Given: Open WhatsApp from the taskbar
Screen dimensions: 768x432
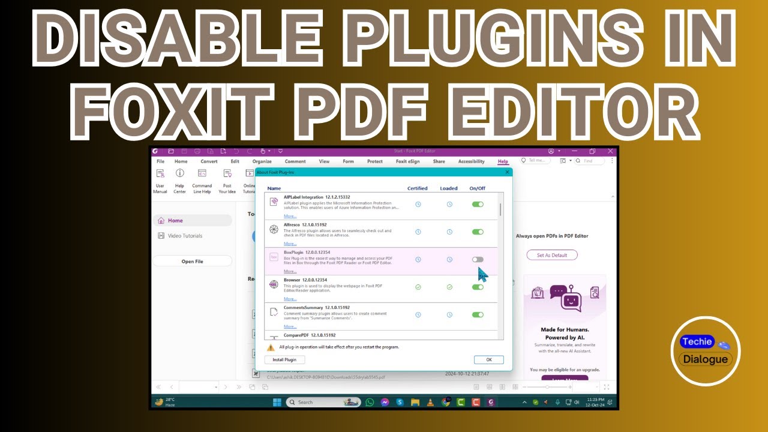Looking at the screenshot, I should 370,402.
